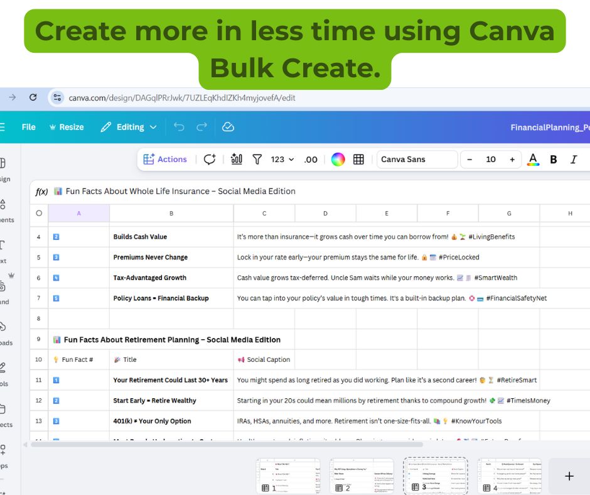Image resolution: width=590 pixels, height=495 pixels.
Task: Open site information icon in address bar
Action: (x=57, y=97)
